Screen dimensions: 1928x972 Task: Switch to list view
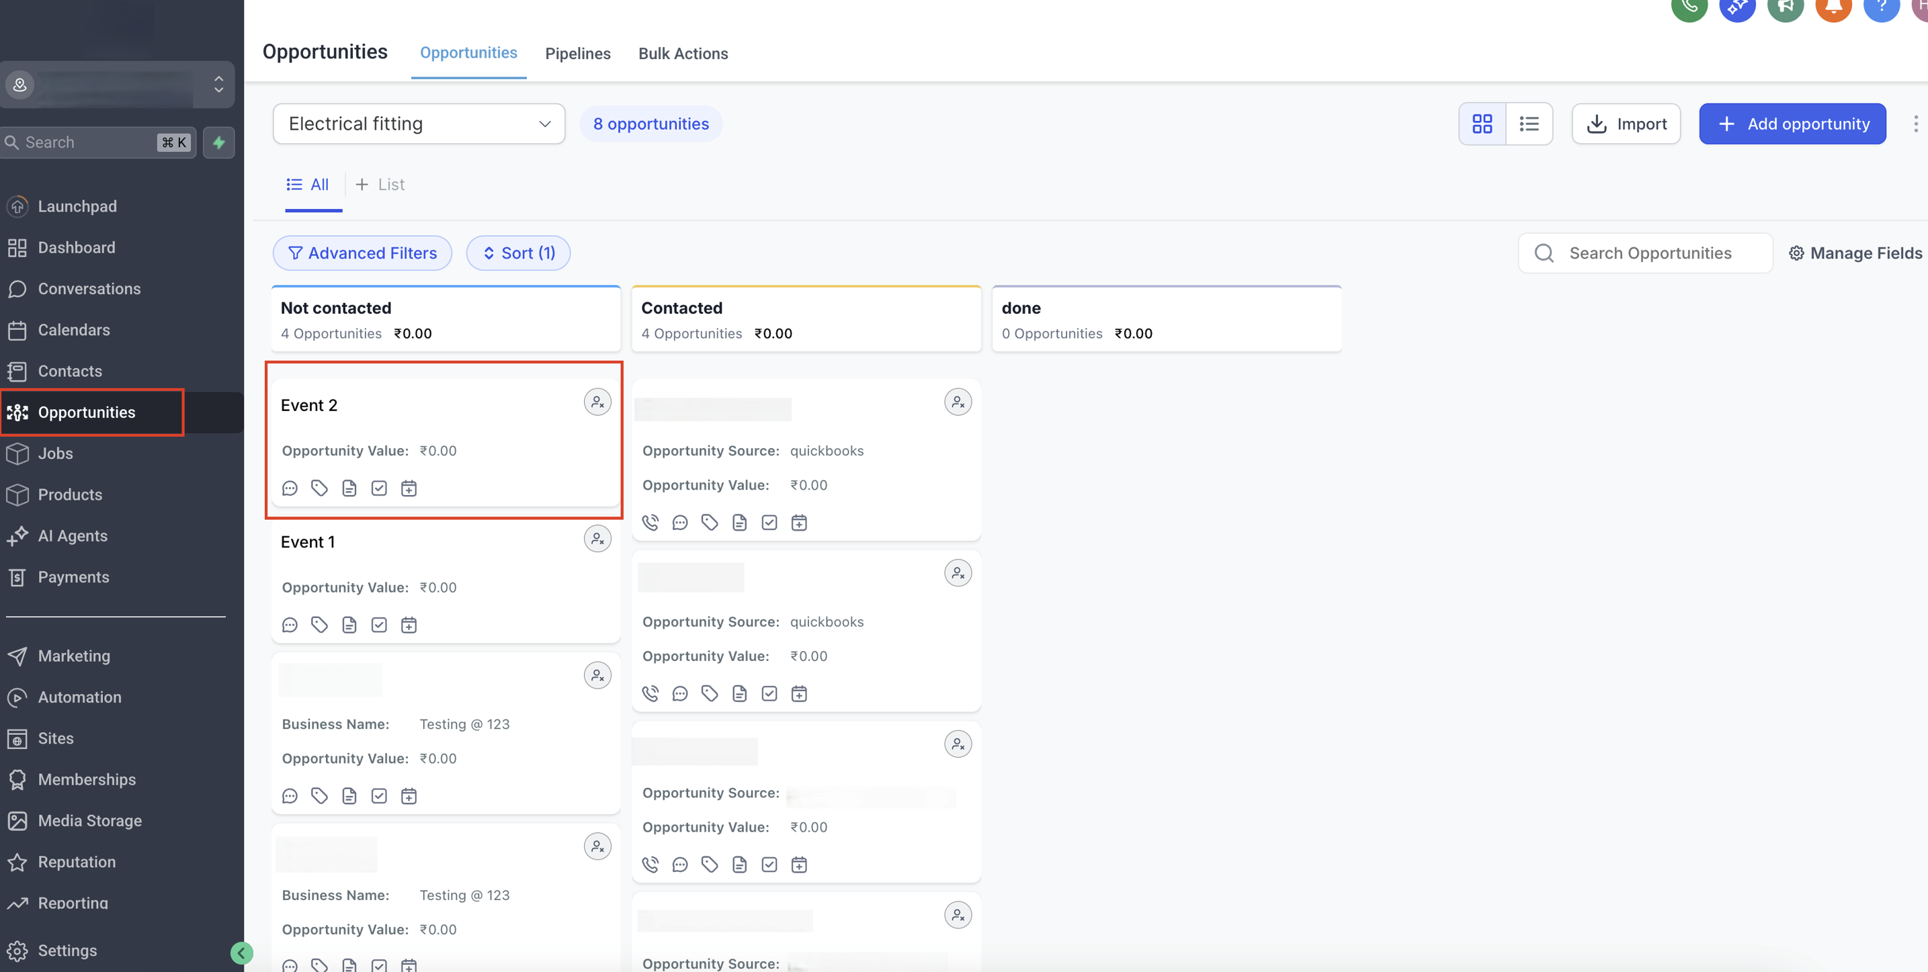click(x=1529, y=124)
